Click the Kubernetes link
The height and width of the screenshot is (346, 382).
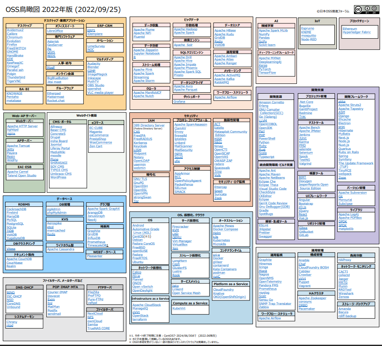222,240
